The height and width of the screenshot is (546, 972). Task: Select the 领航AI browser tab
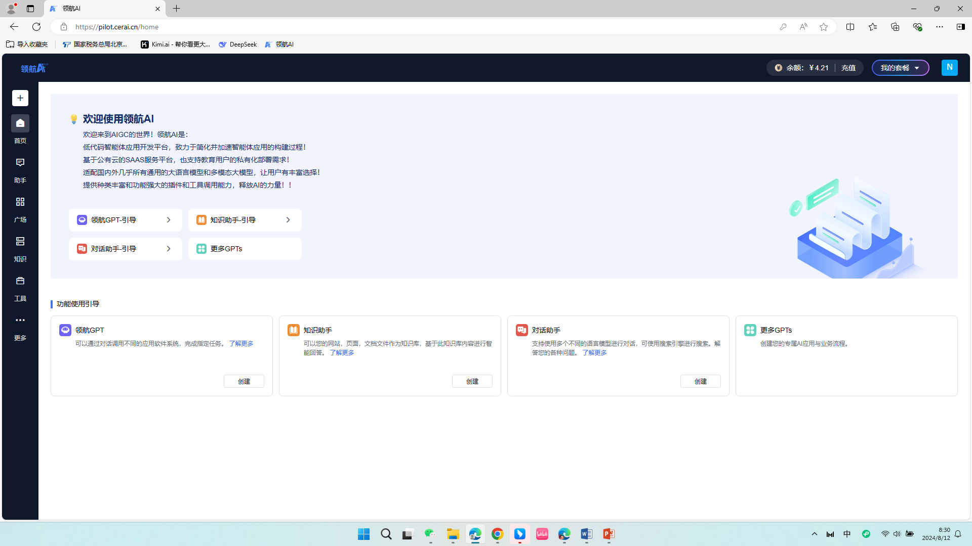click(105, 9)
